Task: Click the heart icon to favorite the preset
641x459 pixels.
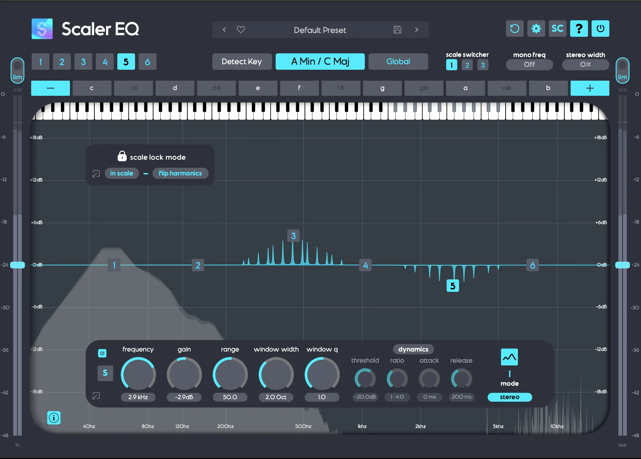Action: 241,30
